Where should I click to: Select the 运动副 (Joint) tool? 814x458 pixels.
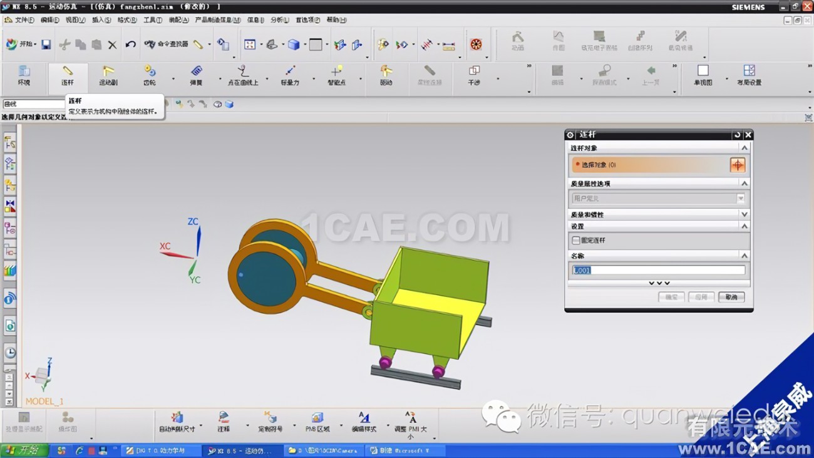[x=108, y=76]
